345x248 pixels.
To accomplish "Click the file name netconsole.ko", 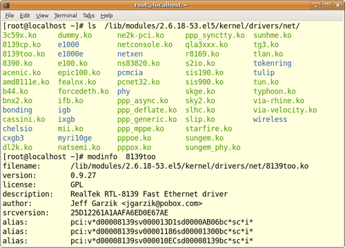I will click(145, 45).
